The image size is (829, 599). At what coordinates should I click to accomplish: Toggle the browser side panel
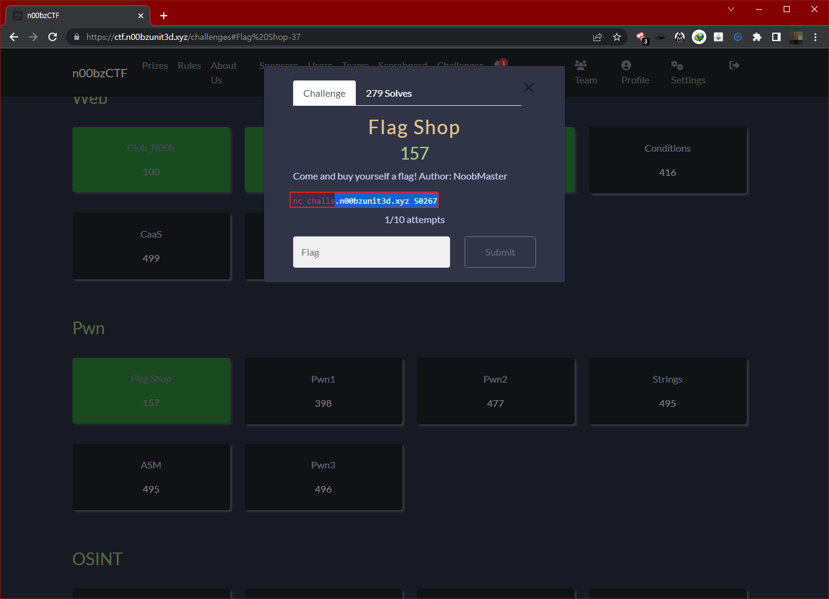pyautogui.click(x=776, y=37)
